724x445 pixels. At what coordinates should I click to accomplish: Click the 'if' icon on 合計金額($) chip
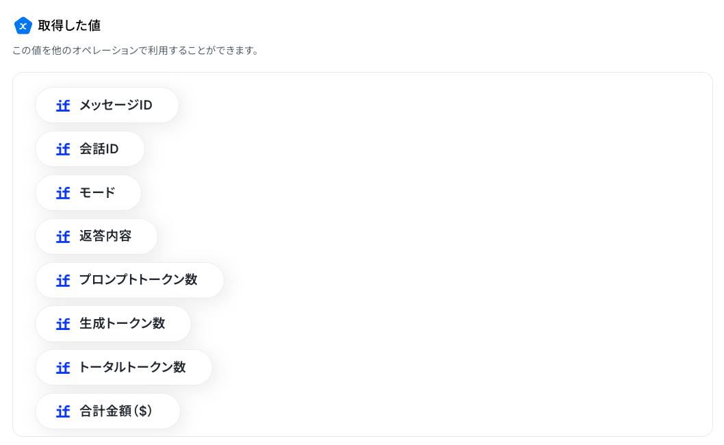63,411
